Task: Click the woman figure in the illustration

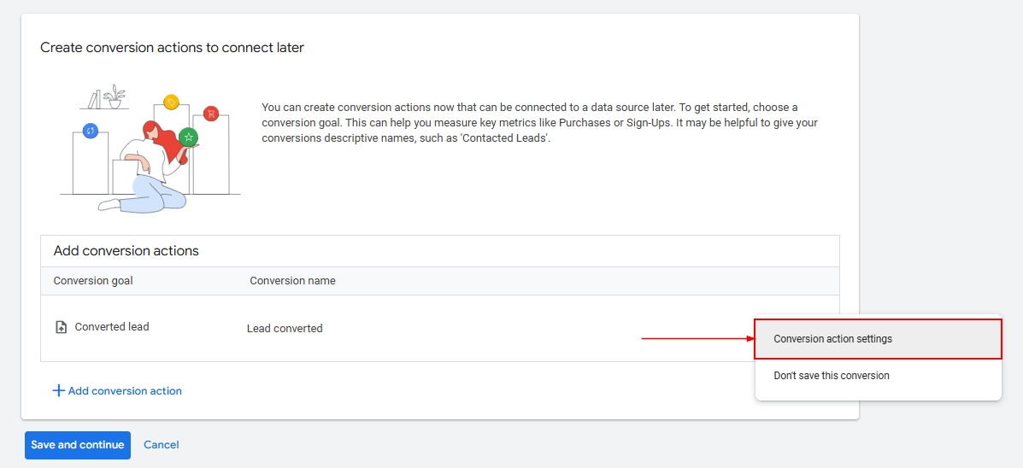Action: (x=151, y=167)
